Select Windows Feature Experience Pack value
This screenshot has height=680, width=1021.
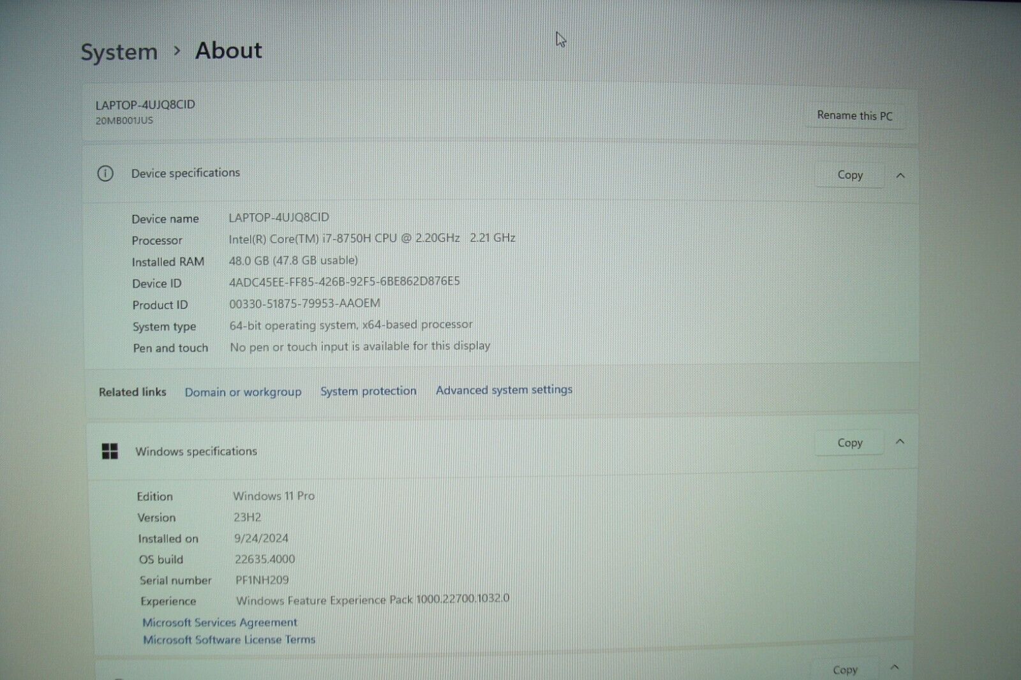coord(373,600)
